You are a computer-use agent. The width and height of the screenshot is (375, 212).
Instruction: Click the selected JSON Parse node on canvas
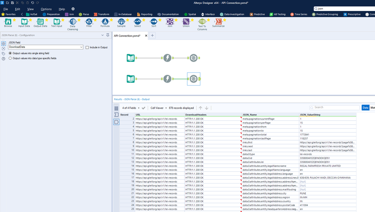pyautogui.click(x=194, y=79)
